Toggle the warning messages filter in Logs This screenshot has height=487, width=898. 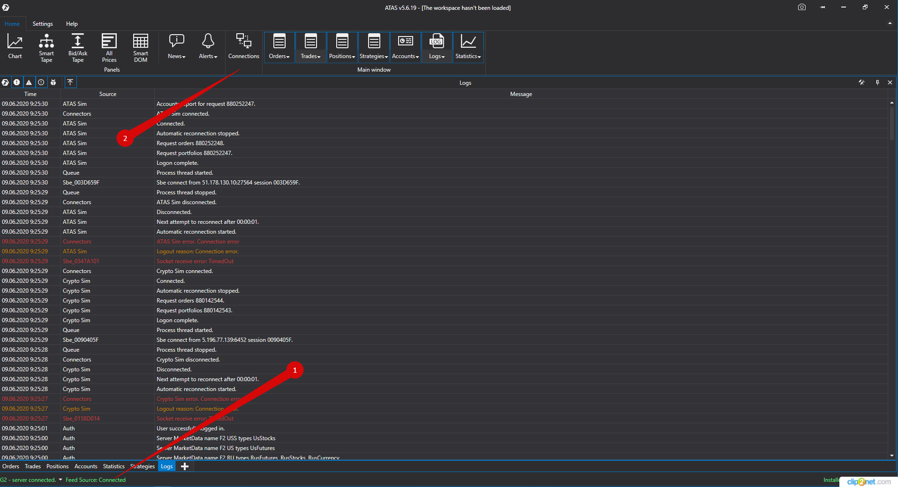[x=29, y=82]
